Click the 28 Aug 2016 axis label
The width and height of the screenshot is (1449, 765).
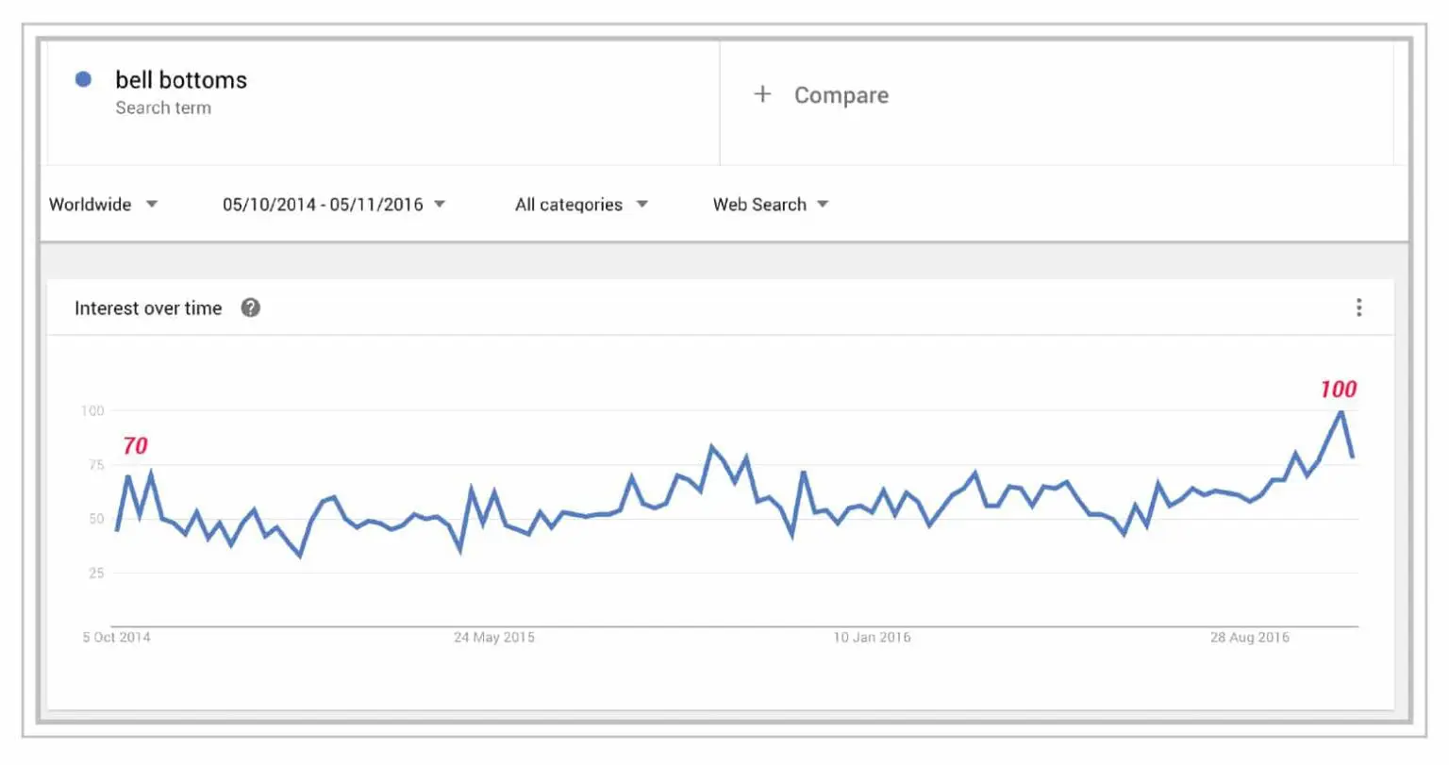(1249, 638)
